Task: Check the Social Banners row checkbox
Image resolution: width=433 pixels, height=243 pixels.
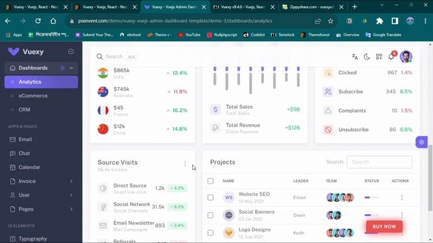Action: coord(210,215)
